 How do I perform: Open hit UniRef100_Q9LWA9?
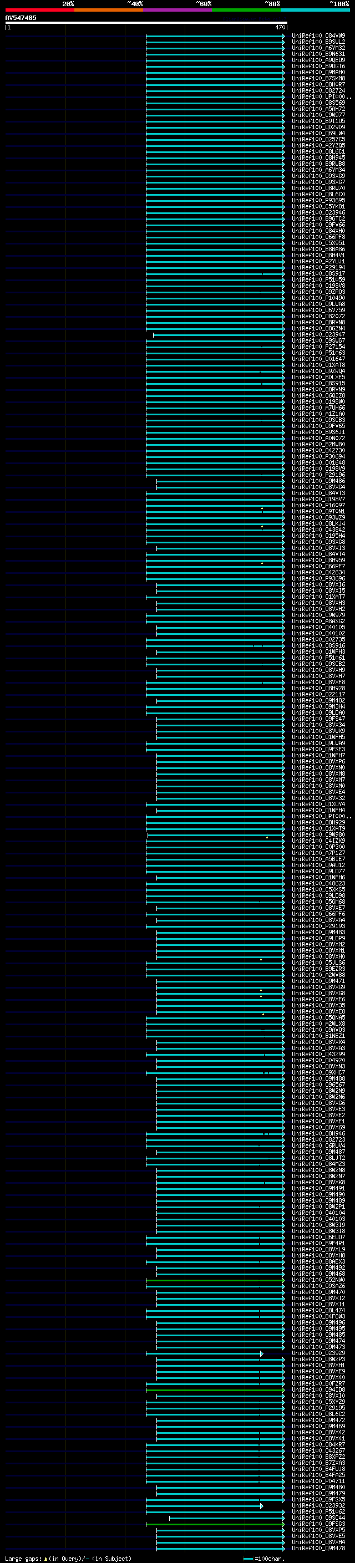pos(318,744)
